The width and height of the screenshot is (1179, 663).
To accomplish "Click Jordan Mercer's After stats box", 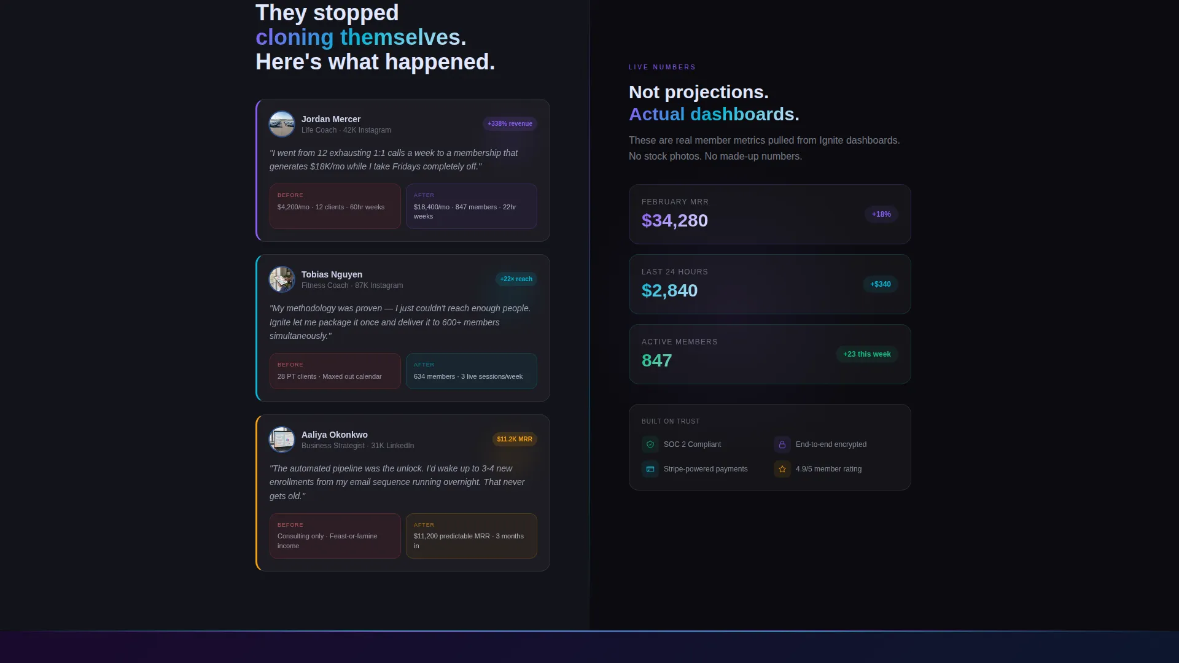I will pos(471,206).
